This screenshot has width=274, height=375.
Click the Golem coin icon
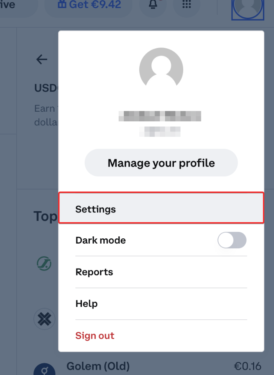pyautogui.click(x=44, y=368)
